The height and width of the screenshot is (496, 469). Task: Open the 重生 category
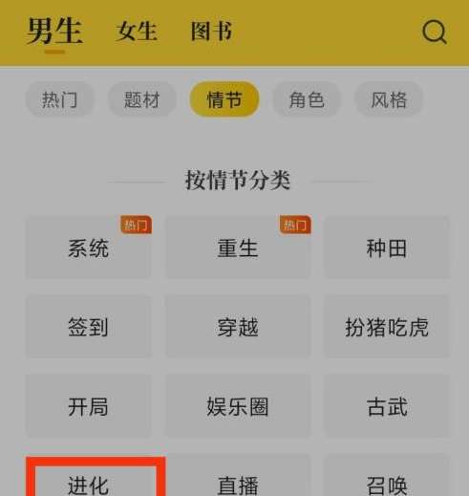[x=238, y=248]
